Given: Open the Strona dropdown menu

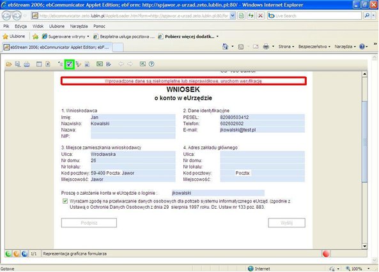Looking at the screenshot, I should click(x=286, y=47).
